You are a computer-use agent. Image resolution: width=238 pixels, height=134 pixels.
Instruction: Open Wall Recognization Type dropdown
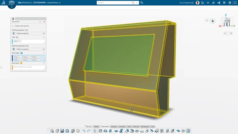pyautogui.click(x=44, y=33)
